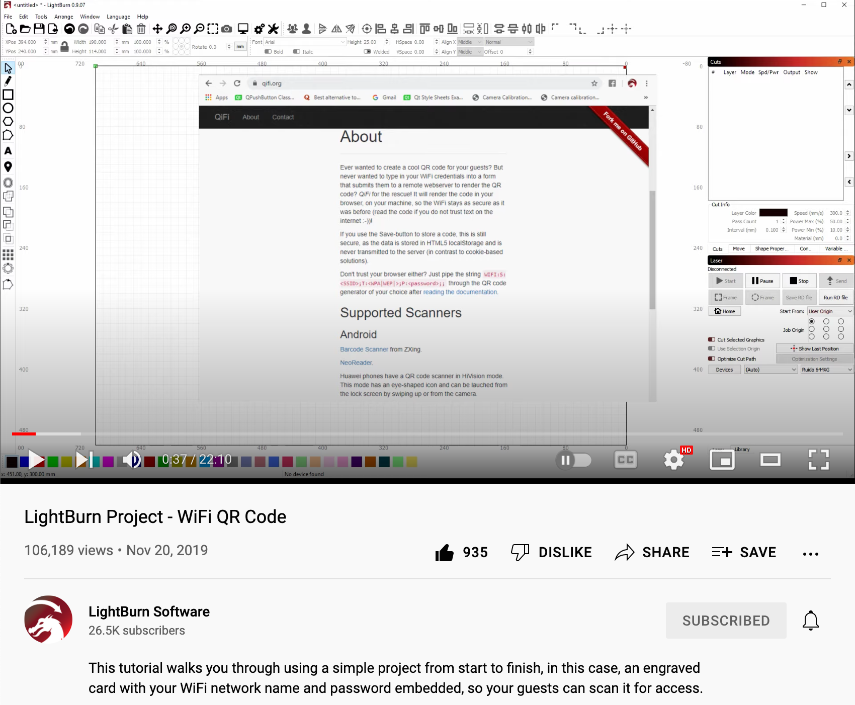Viewport: 855px width, 705px height.
Task: Click the New file icon in LightBurn toolbar
Action: [11, 29]
